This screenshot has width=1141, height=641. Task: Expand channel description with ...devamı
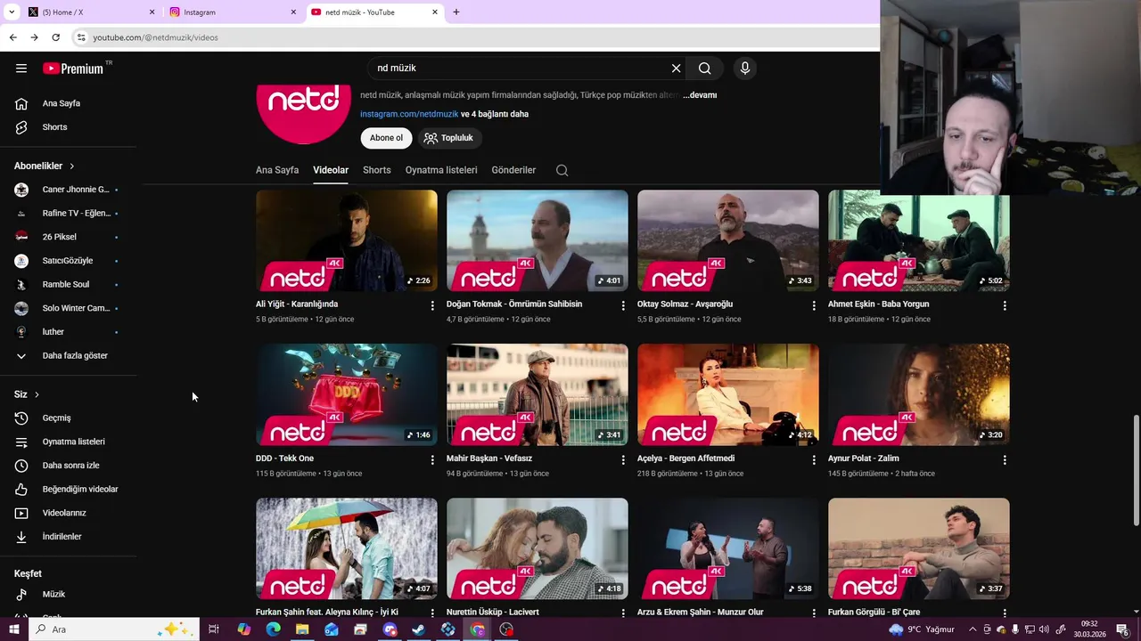[700, 95]
